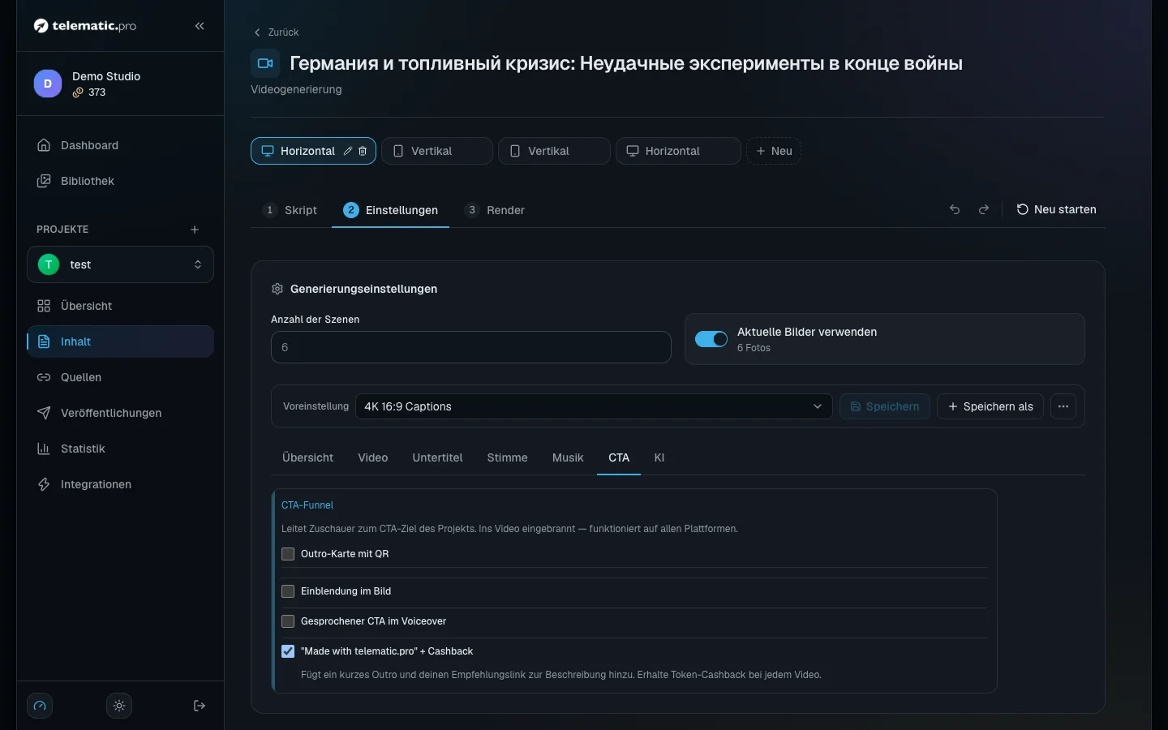The width and height of the screenshot is (1168, 730).
Task: Go to the Render step tab
Action: [495, 210]
